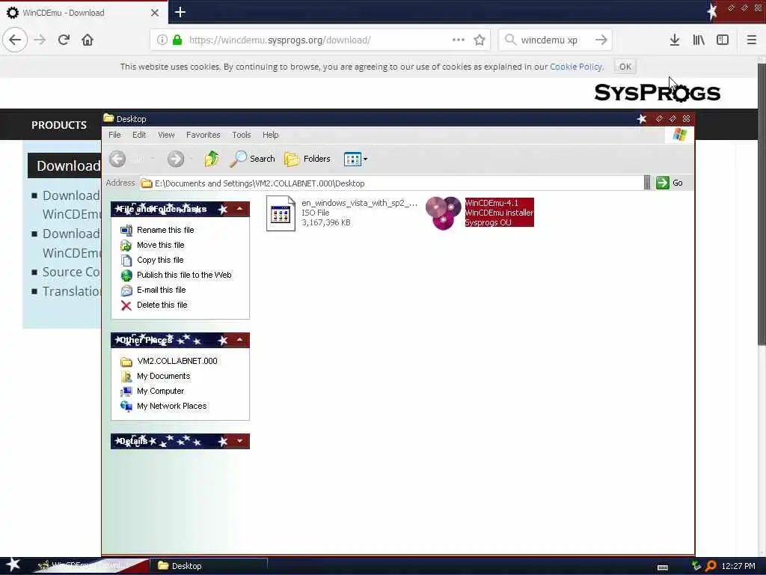Click Move this file
The width and height of the screenshot is (766, 575).
(x=160, y=245)
